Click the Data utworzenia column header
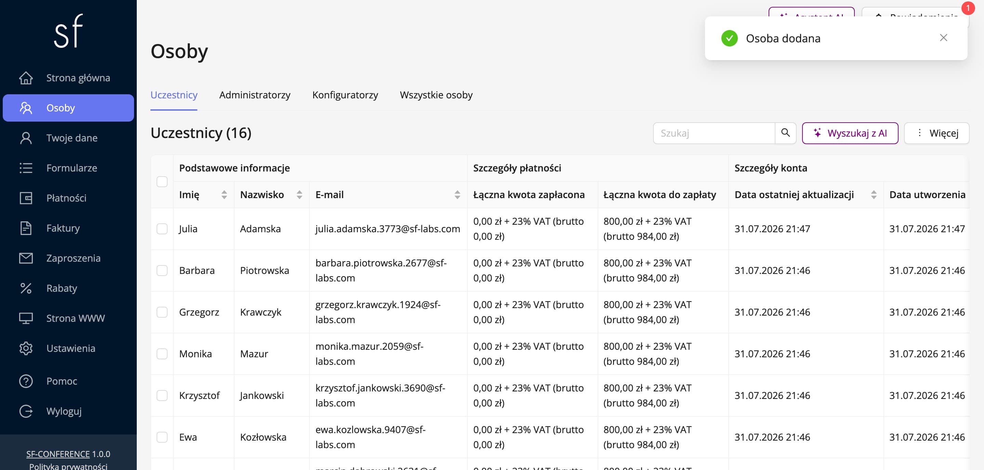This screenshot has width=984, height=470. [x=927, y=195]
